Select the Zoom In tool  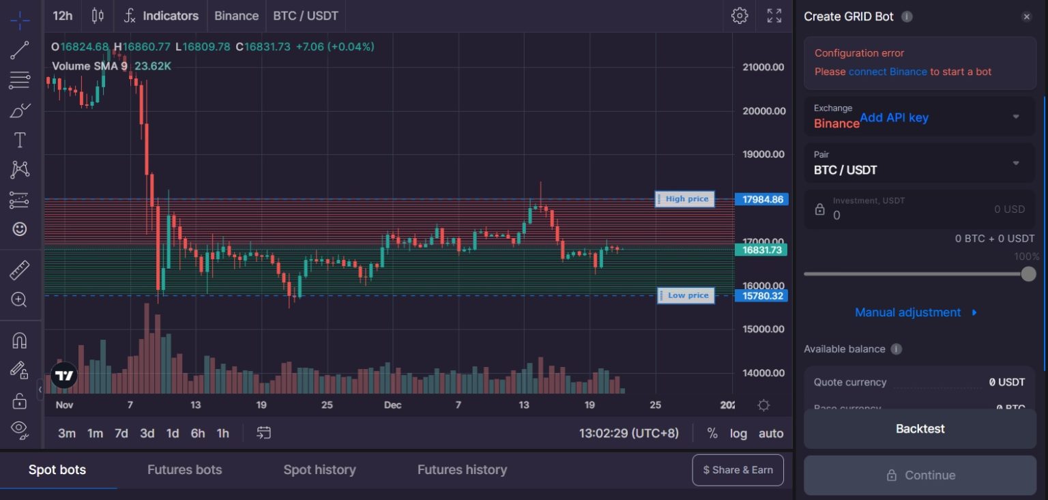19,300
